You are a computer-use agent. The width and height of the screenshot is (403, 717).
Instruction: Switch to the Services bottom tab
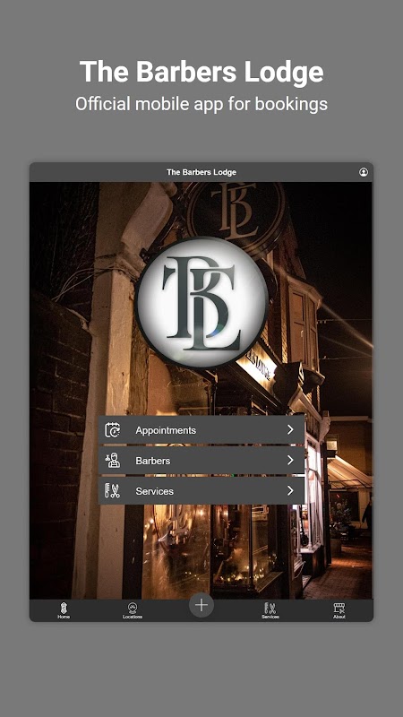[270, 610]
